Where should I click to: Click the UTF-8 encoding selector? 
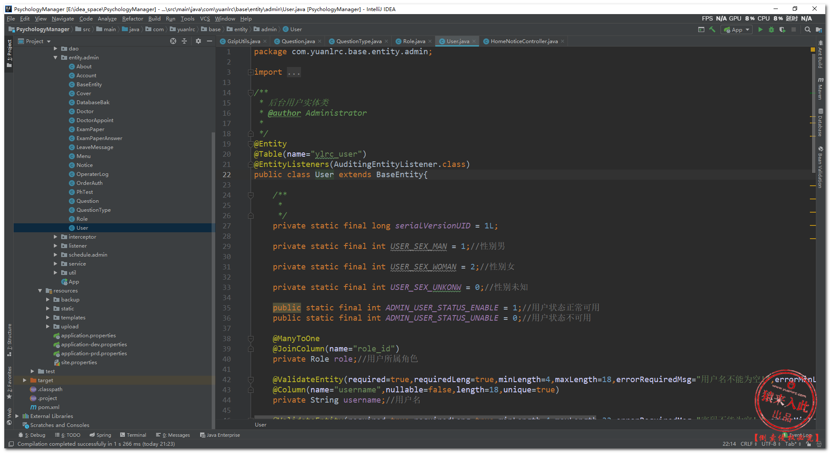771,444
